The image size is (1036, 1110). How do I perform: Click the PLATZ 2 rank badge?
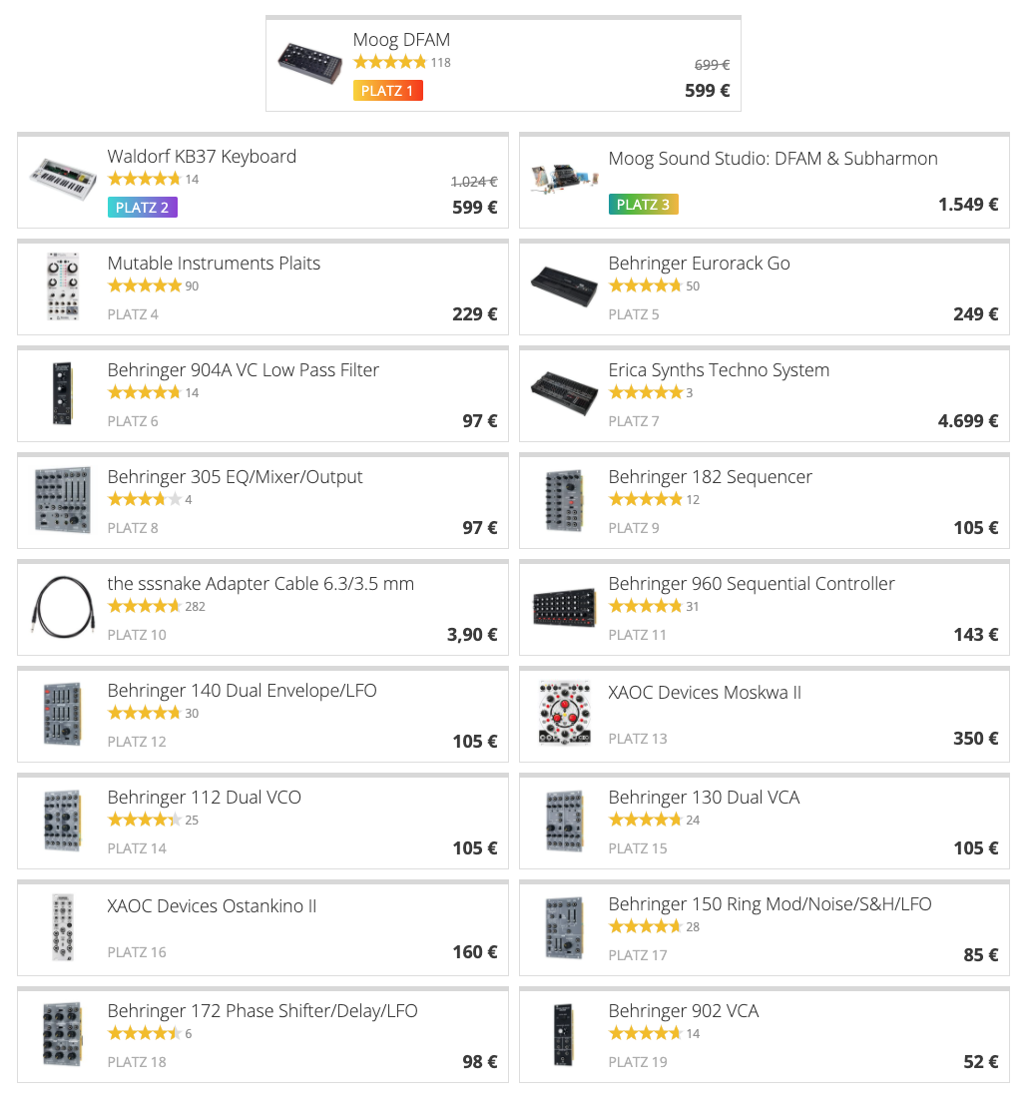(x=143, y=208)
